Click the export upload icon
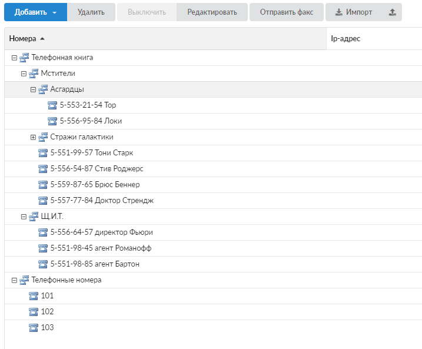Image resolution: width=422 pixels, height=349 pixels. 393,12
